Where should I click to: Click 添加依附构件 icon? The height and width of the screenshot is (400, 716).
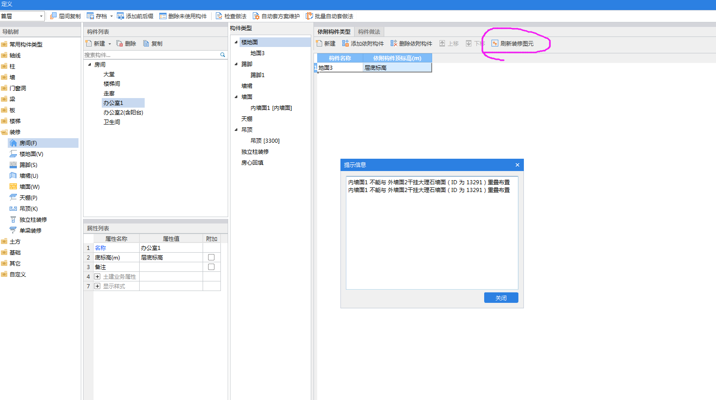click(x=345, y=43)
